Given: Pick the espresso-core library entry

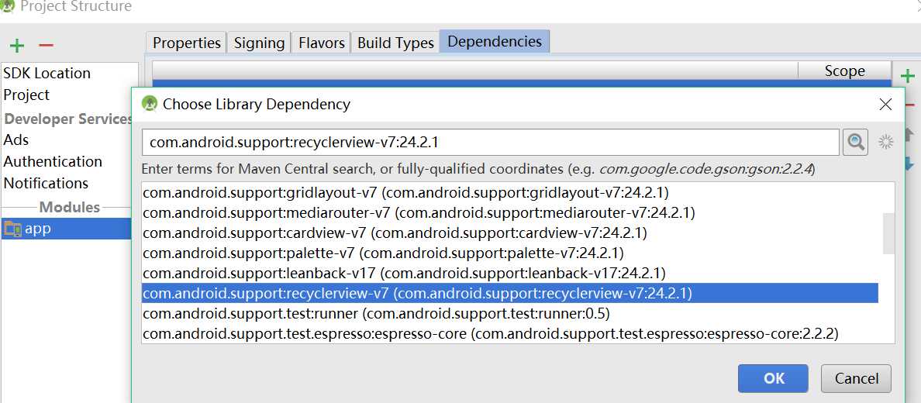Looking at the screenshot, I should click(x=490, y=333).
